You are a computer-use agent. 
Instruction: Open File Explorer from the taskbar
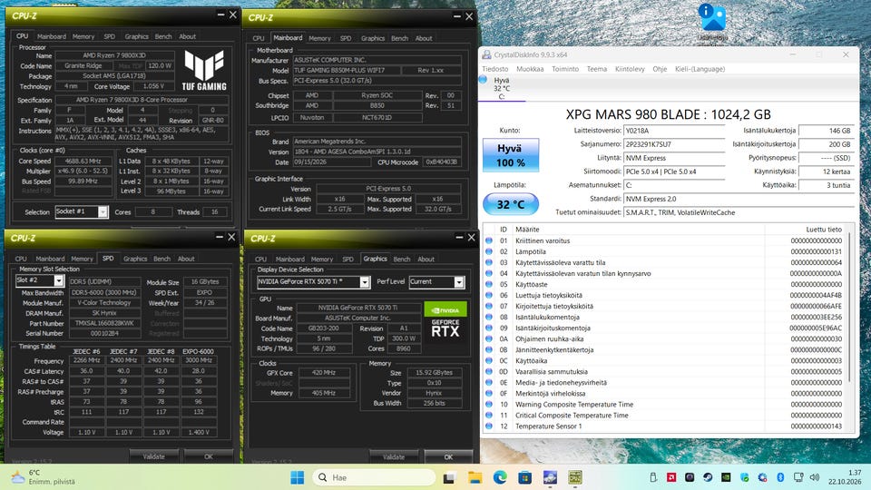[475, 477]
